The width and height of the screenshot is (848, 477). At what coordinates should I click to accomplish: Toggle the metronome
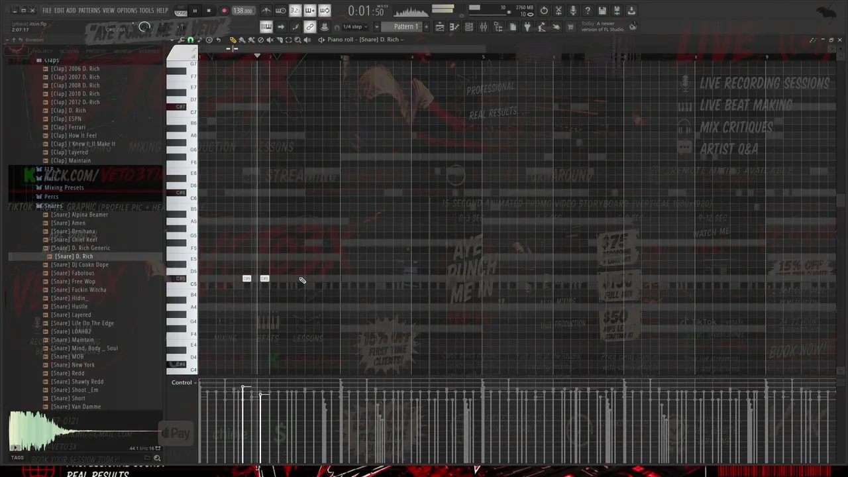pyautogui.click(x=266, y=11)
